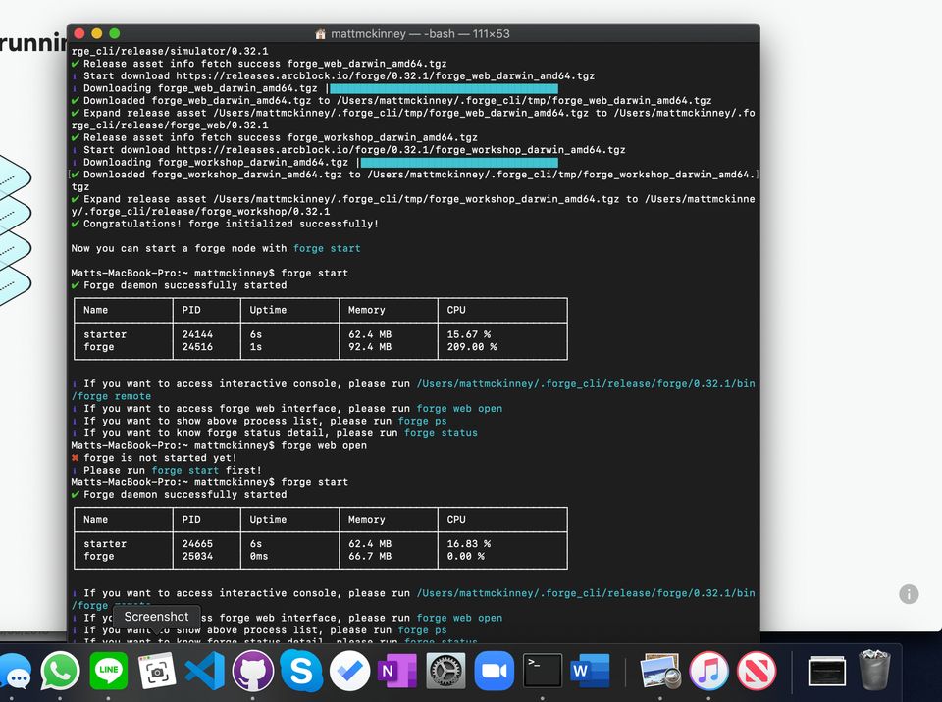Viewport: 942px width, 702px height.
Task: Click the Screenshot app in dock
Action: click(157, 672)
